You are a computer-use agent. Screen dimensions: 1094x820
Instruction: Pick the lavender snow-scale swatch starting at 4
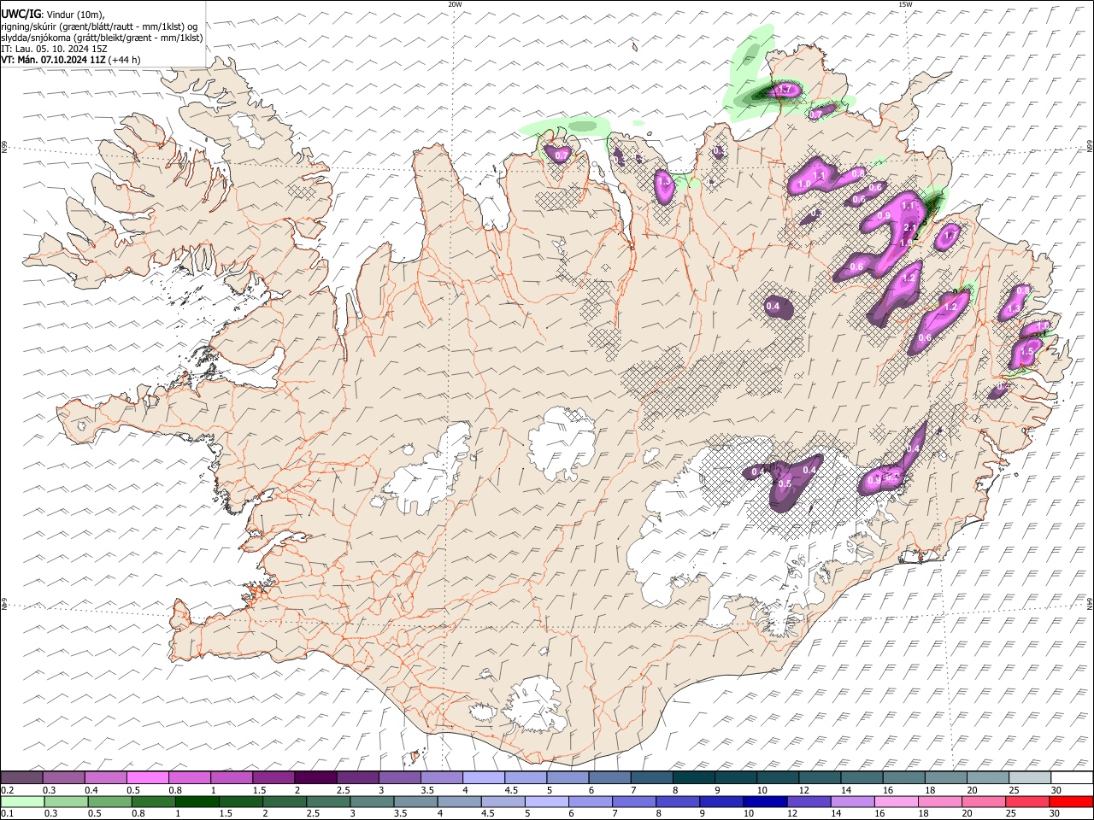(x=483, y=778)
